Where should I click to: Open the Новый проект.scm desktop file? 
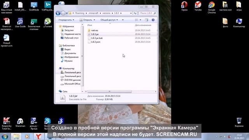(7, 40)
